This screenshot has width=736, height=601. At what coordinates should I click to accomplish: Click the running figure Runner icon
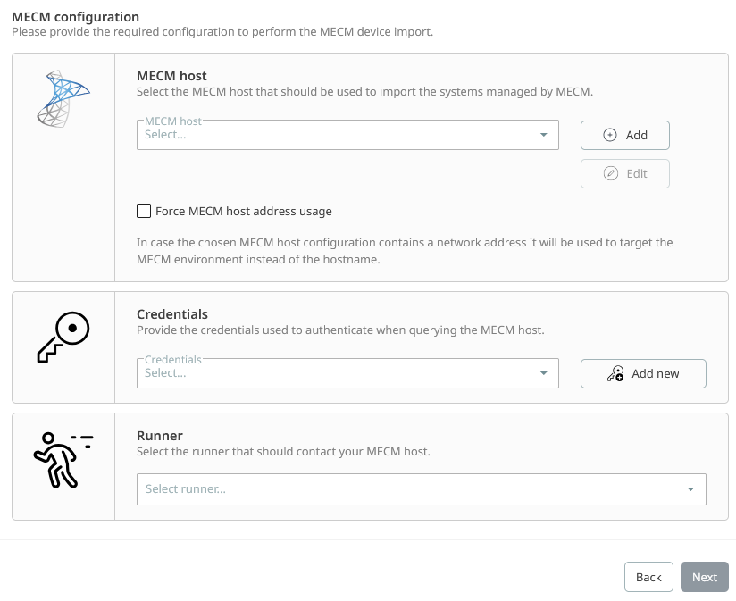63,460
